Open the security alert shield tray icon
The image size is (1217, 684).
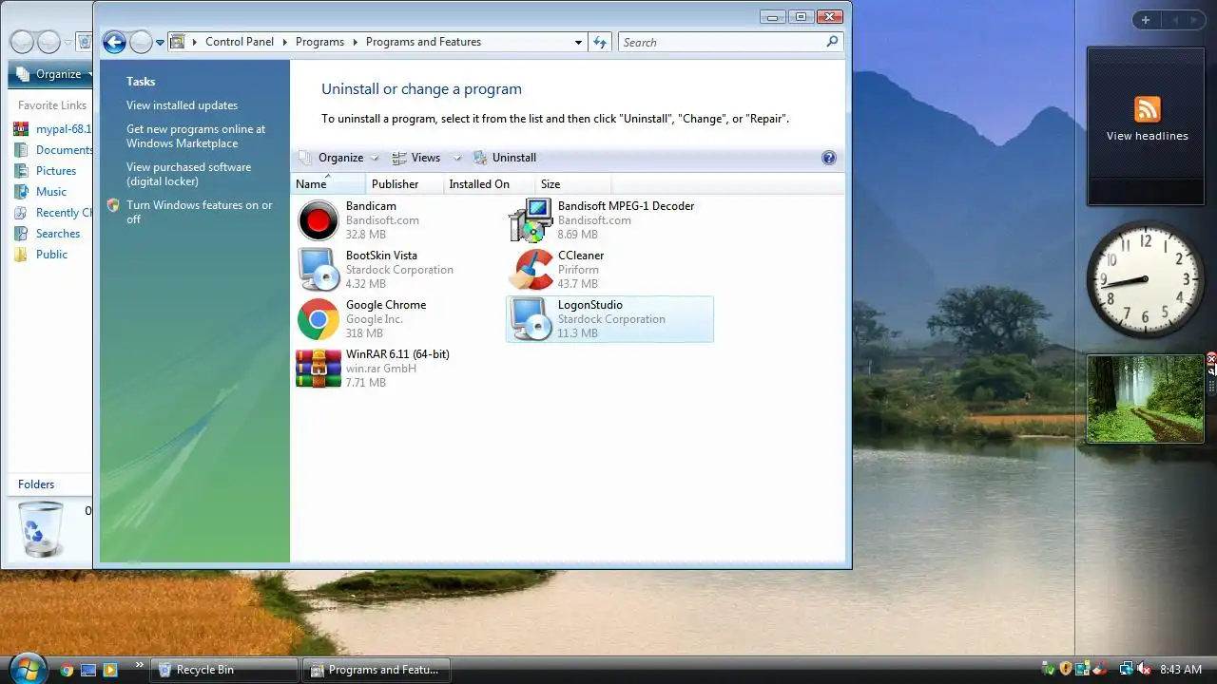coord(1066,669)
